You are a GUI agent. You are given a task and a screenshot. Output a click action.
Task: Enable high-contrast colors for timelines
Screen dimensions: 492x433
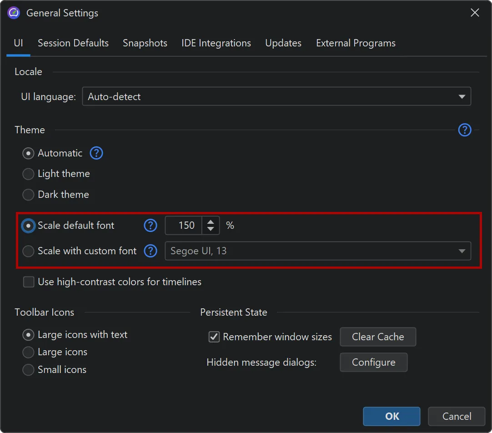(29, 282)
